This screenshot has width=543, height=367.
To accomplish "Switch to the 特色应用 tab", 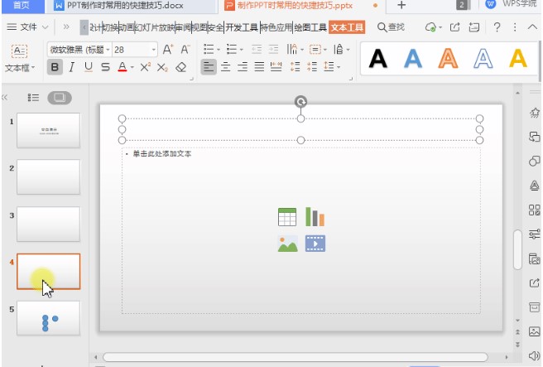I will point(276,27).
